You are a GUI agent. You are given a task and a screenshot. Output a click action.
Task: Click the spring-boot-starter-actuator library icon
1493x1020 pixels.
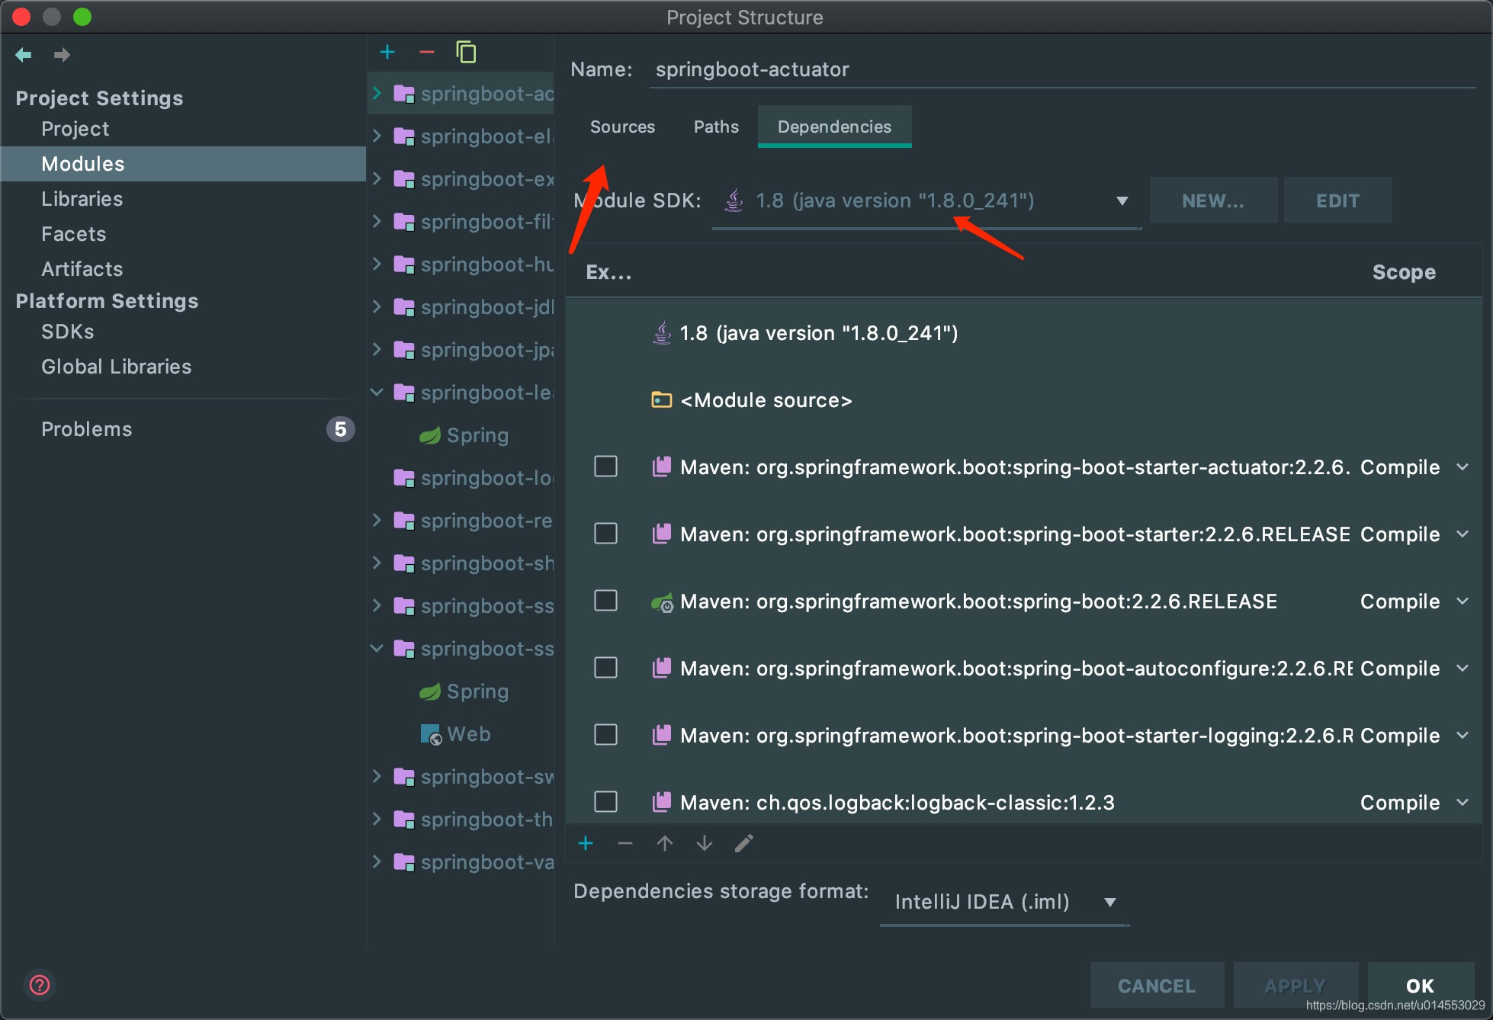[x=662, y=467]
